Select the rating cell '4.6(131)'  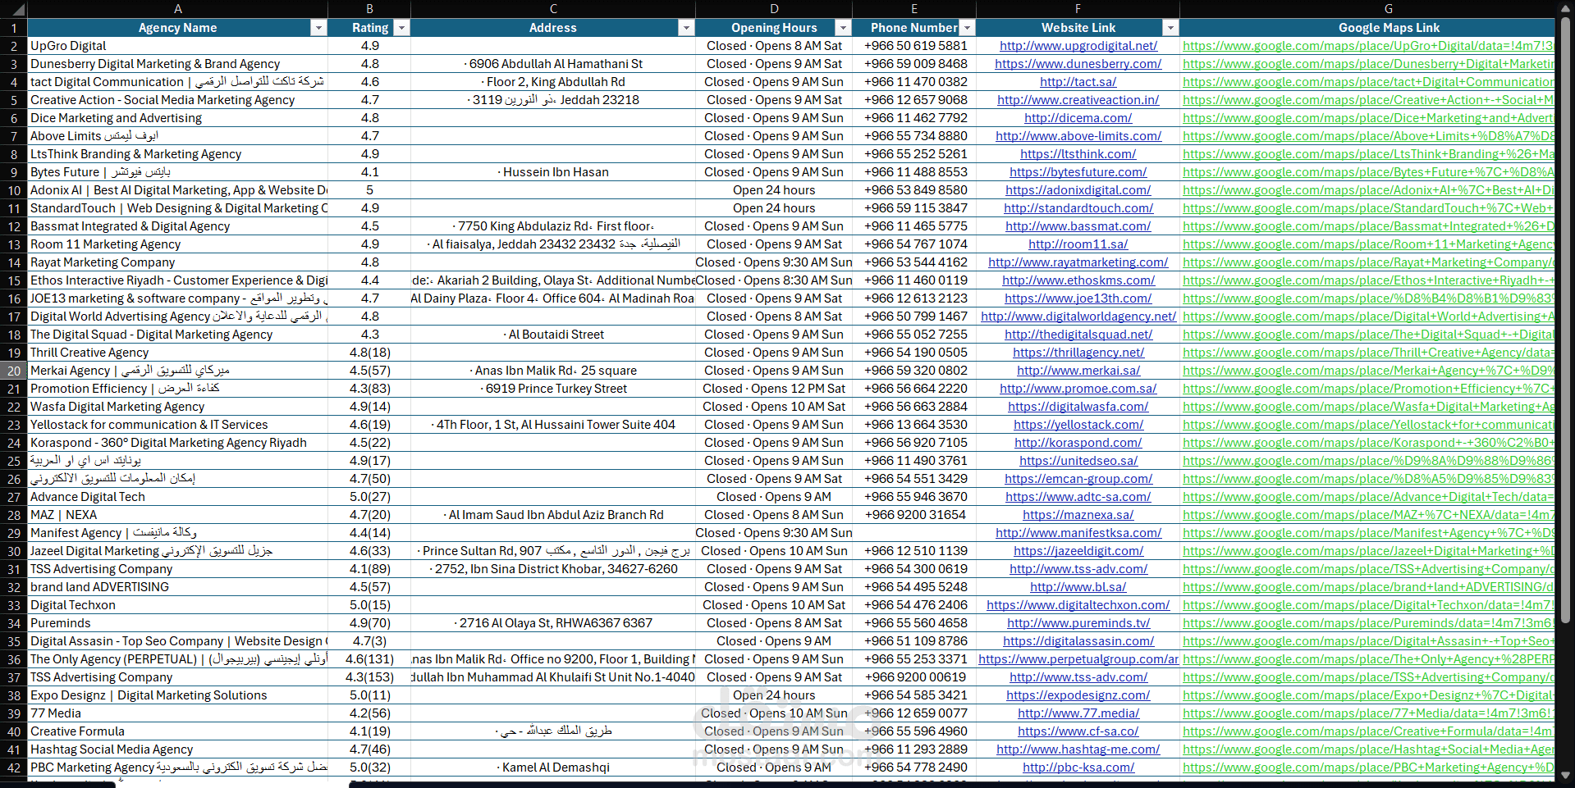pos(369,659)
